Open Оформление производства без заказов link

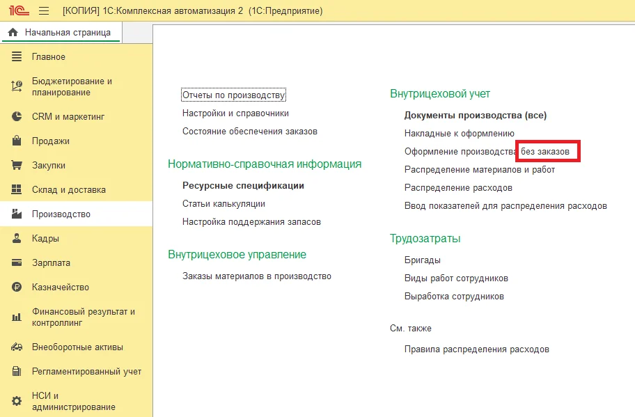[x=487, y=152]
